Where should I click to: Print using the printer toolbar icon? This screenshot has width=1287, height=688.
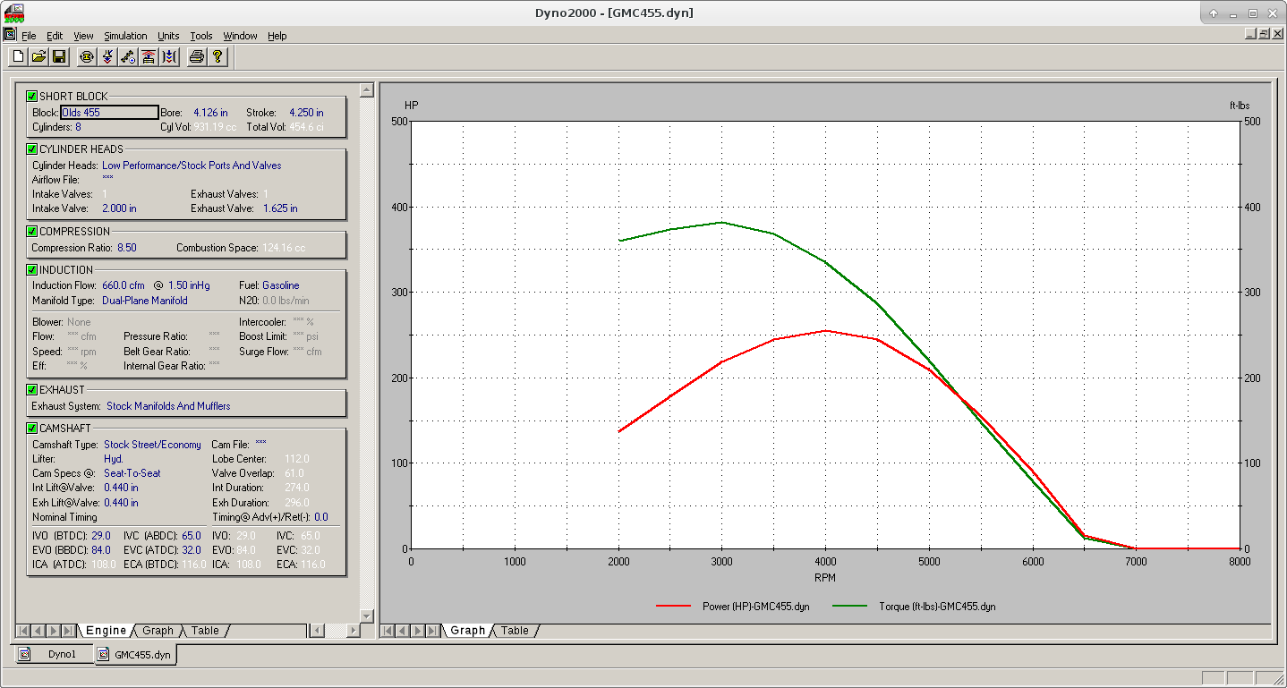(197, 57)
